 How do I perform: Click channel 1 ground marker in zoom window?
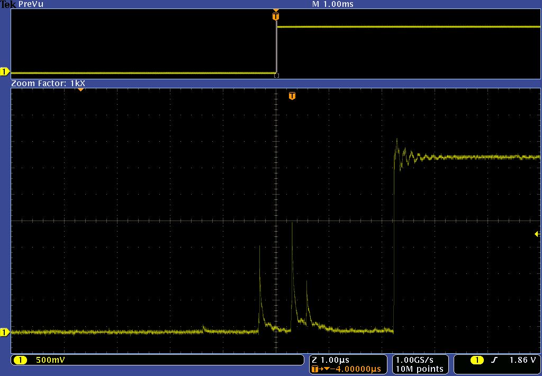tap(5, 332)
